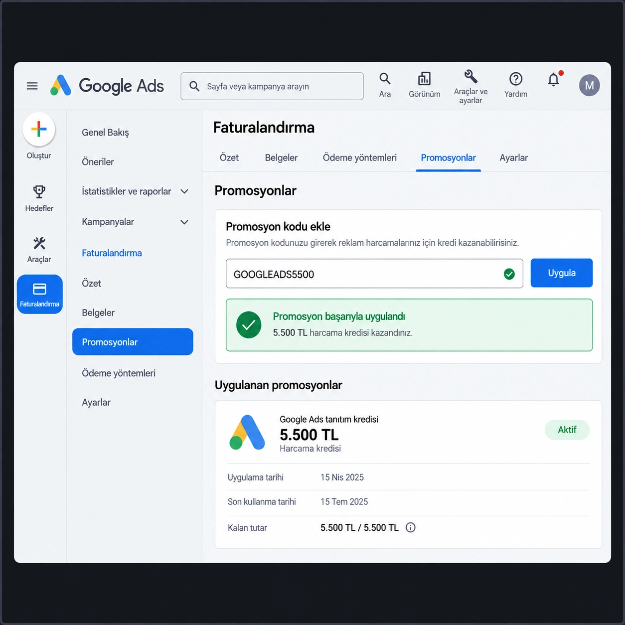Open Öneriler in the navigation
The width and height of the screenshot is (625, 625).
pos(98,162)
